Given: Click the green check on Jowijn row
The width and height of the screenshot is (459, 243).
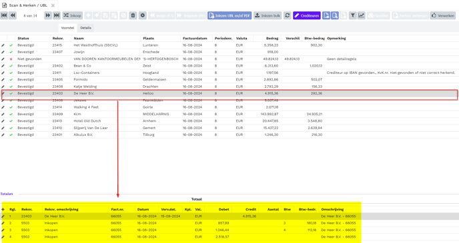Looking at the screenshot, I should point(11,52).
